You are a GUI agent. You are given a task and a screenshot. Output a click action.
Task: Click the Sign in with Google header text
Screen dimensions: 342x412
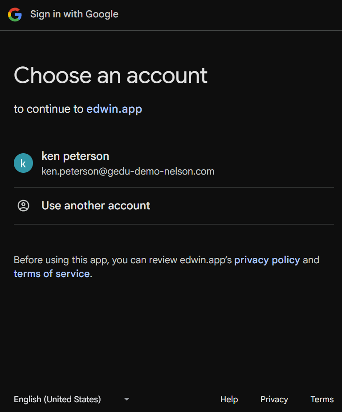(x=74, y=14)
